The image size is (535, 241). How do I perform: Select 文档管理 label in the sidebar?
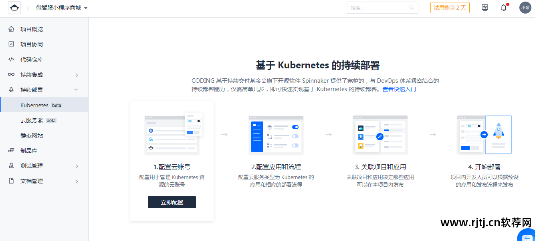pyautogui.click(x=32, y=181)
